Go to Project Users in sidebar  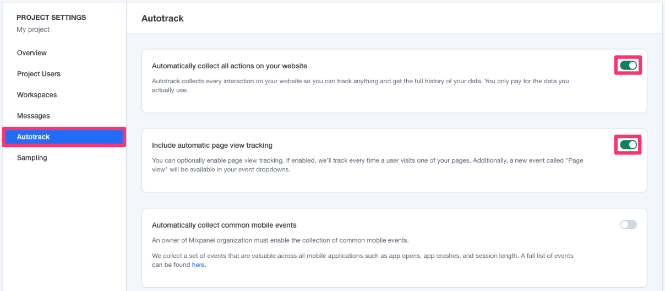click(x=39, y=74)
